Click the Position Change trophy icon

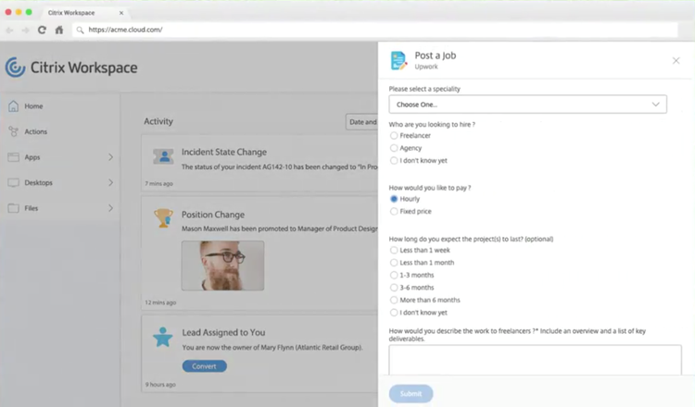pyautogui.click(x=163, y=218)
